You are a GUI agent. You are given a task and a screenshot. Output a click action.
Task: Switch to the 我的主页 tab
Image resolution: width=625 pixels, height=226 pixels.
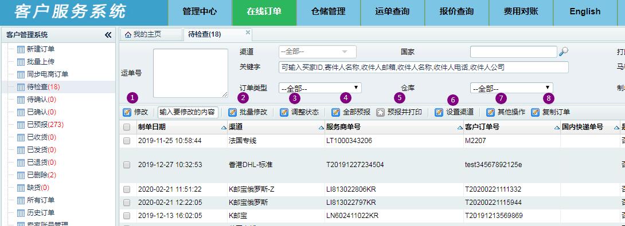point(151,35)
